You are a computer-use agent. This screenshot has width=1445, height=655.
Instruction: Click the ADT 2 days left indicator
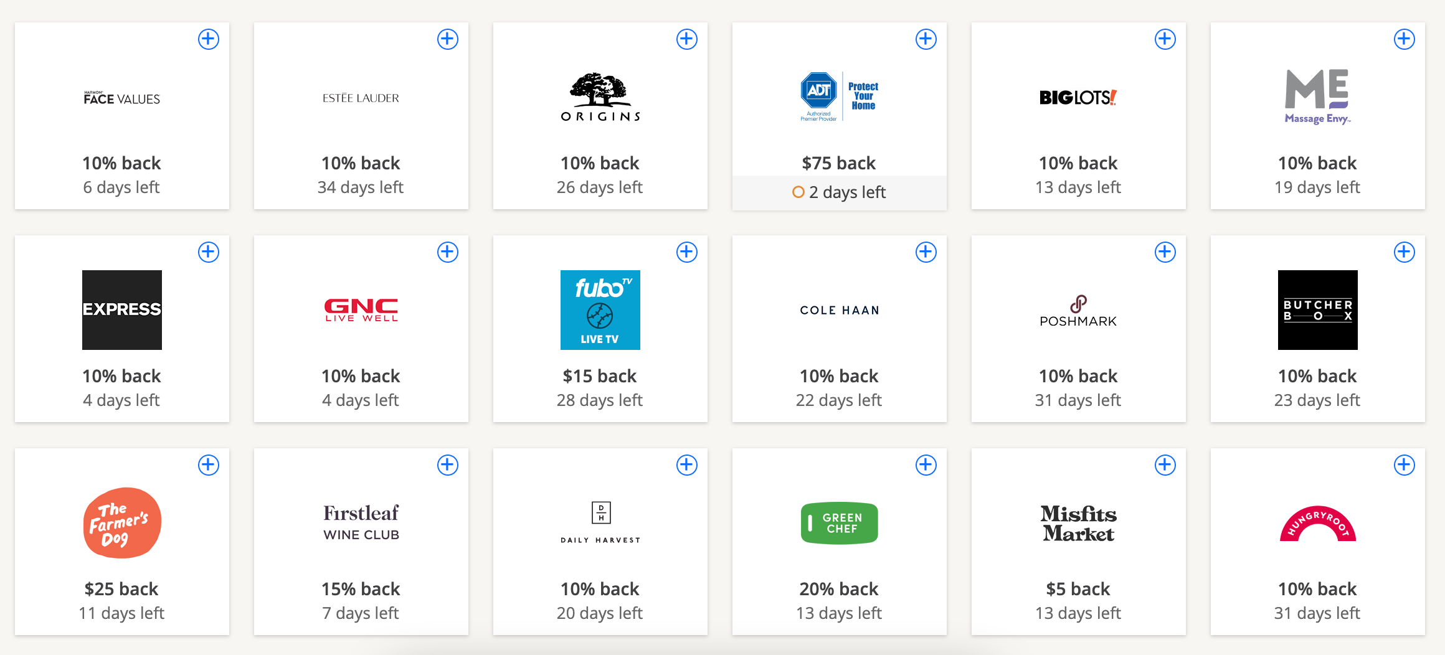(839, 192)
